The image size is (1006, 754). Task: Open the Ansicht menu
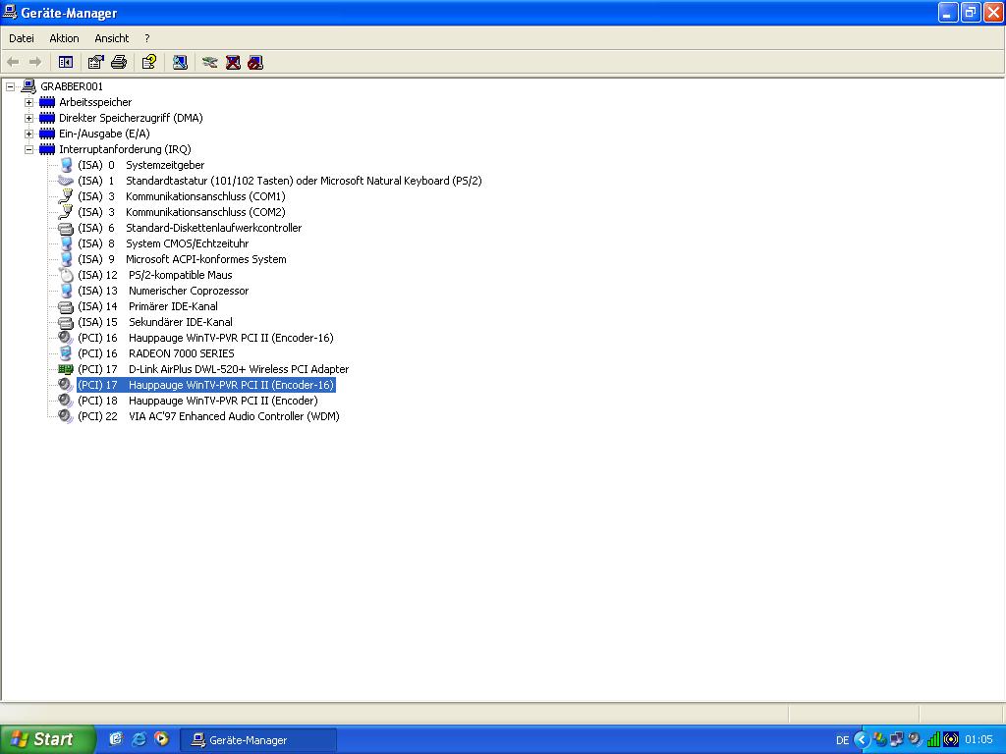112,38
